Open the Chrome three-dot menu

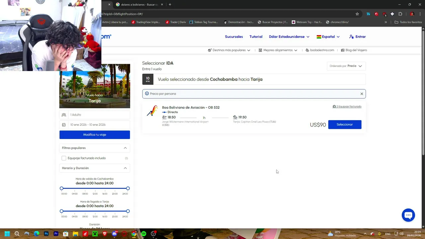click(x=420, y=14)
